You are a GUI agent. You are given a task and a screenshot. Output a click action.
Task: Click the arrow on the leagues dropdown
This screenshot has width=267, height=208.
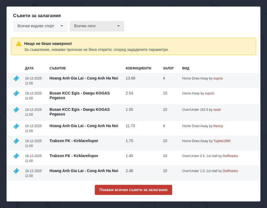coord(118,26)
